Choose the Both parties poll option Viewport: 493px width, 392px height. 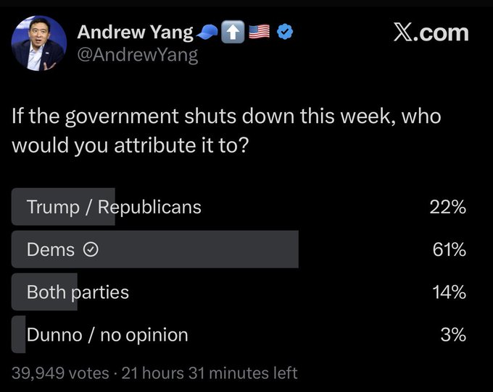coord(78,292)
